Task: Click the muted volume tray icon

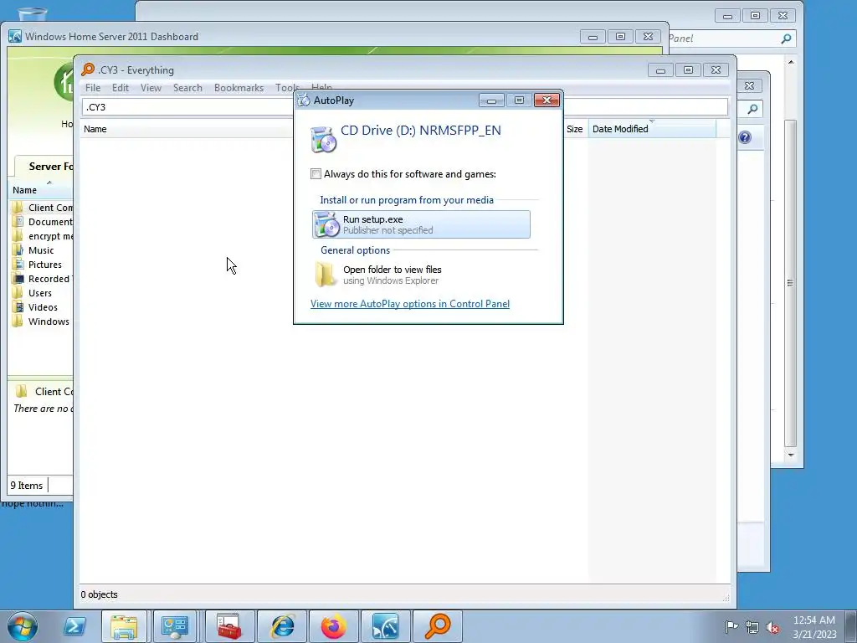Action: click(772, 628)
